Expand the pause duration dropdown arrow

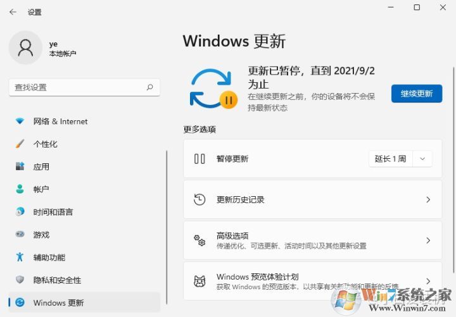pos(422,159)
